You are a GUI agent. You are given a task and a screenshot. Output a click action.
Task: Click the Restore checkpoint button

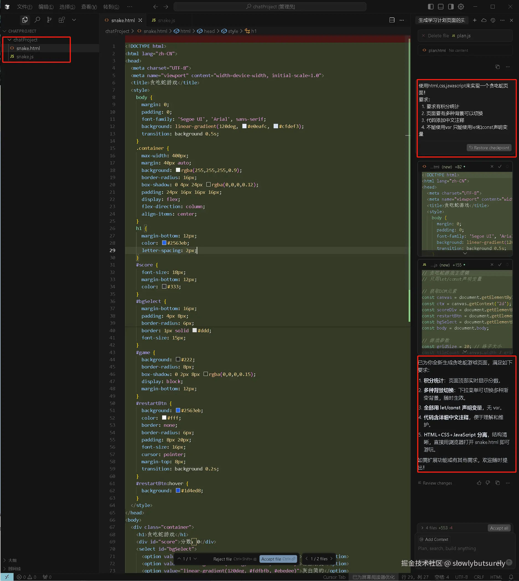pyautogui.click(x=489, y=148)
